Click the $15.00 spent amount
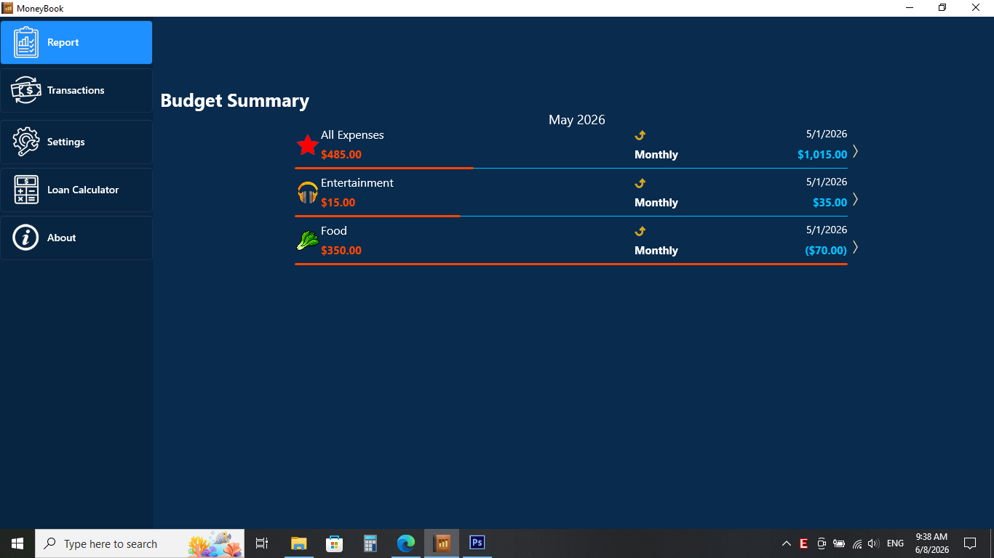This screenshot has width=994, height=558. pyautogui.click(x=338, y=203)
